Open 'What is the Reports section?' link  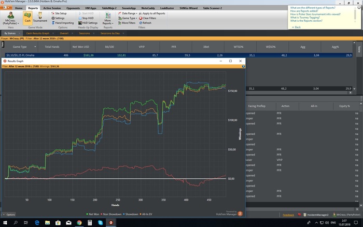pos(306,21)
